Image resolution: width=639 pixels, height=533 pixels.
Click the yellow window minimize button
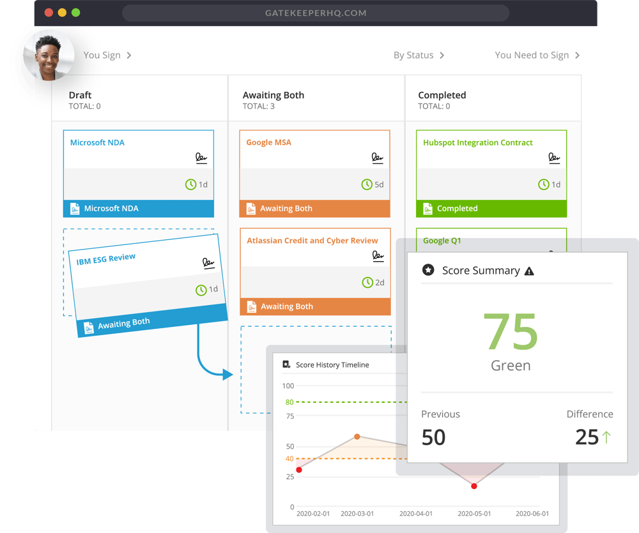(63, 13)
